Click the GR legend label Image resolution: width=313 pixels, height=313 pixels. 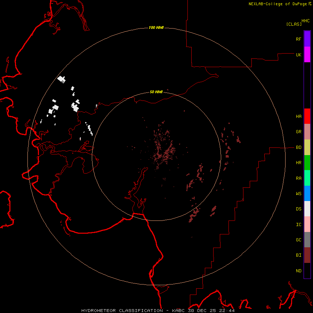[298, 132]
